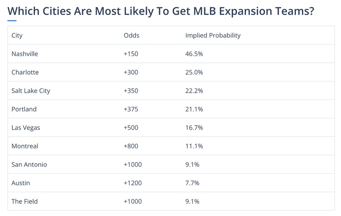Select the Portland city cell
341x216 pixels.
[24, 109]
